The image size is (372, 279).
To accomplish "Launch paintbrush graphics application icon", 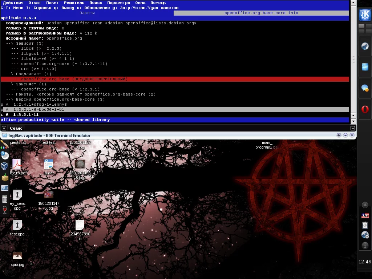I will (x=4, y=145).
